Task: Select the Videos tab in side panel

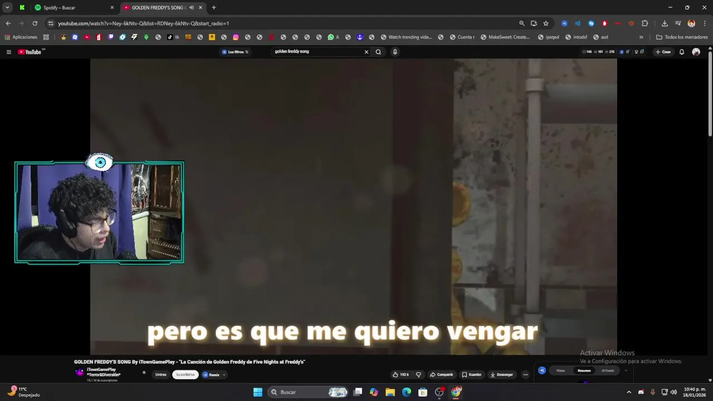Action: click(560, 370)
